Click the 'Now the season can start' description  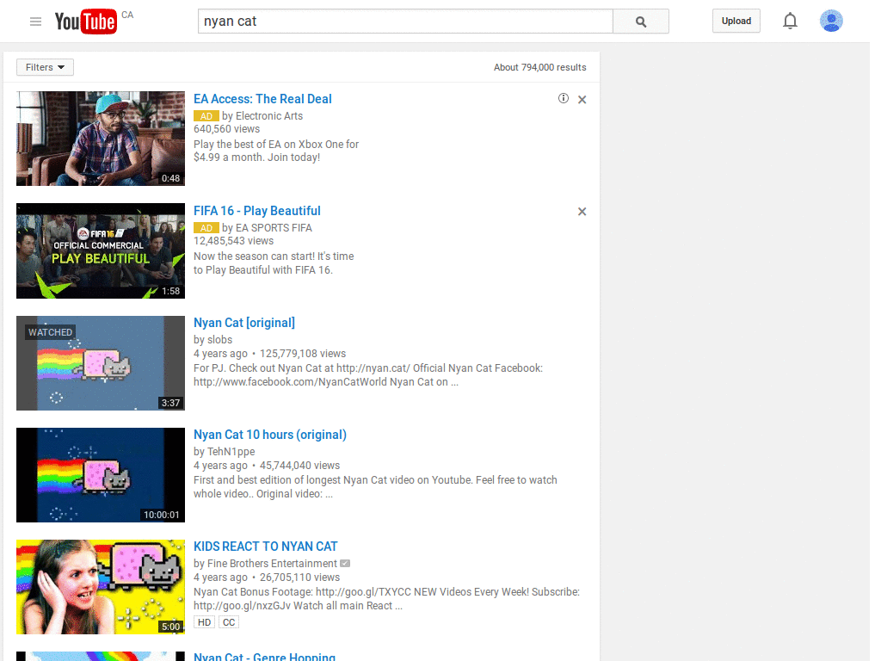tap(274, 263)
